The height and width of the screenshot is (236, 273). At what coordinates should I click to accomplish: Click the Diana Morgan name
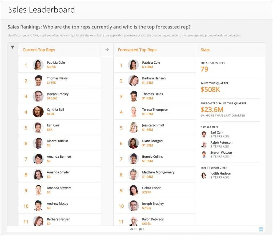[x=152, y=141]
